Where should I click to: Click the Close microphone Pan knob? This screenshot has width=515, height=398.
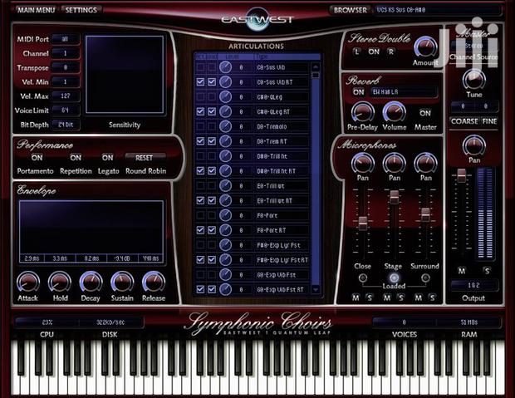point(363,163)
